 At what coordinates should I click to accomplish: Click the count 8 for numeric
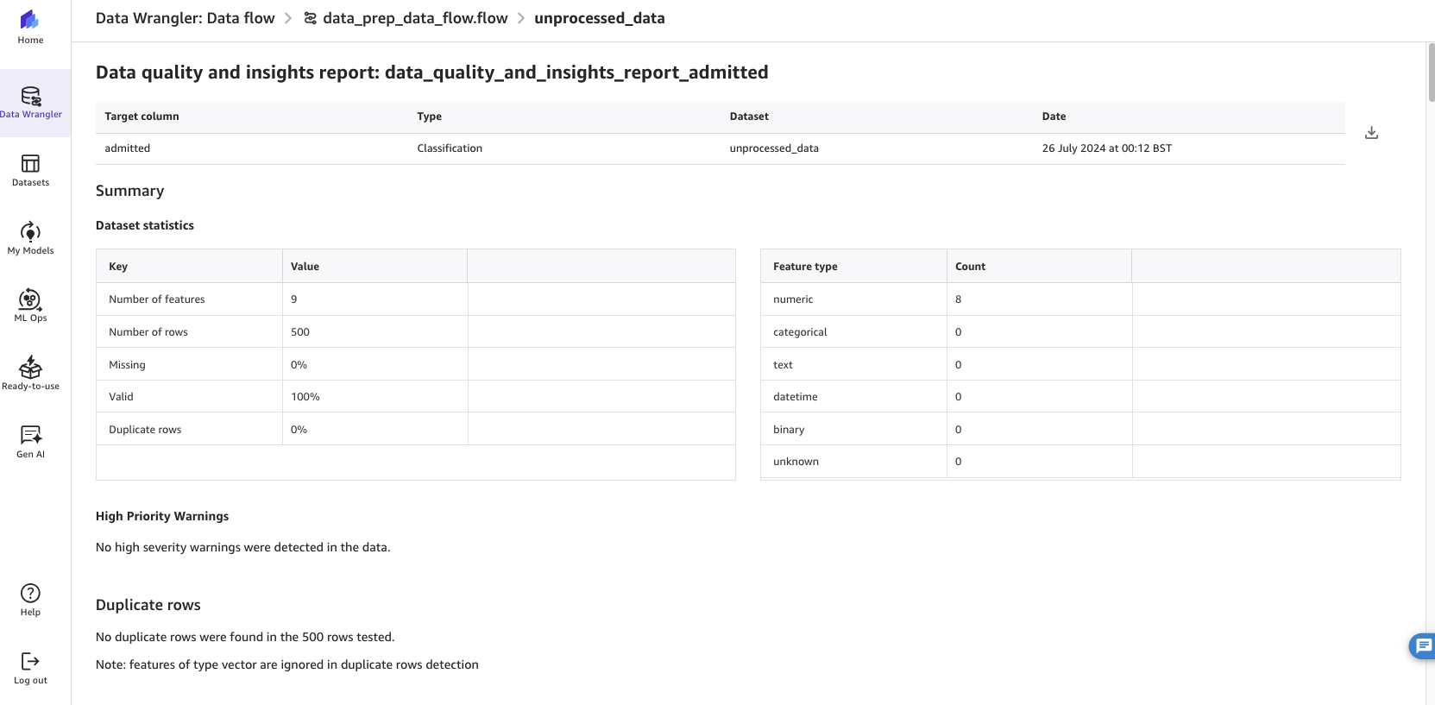pyautogui.click(x=958, y=299)
